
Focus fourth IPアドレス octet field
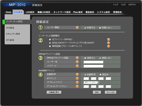[108, 78]
